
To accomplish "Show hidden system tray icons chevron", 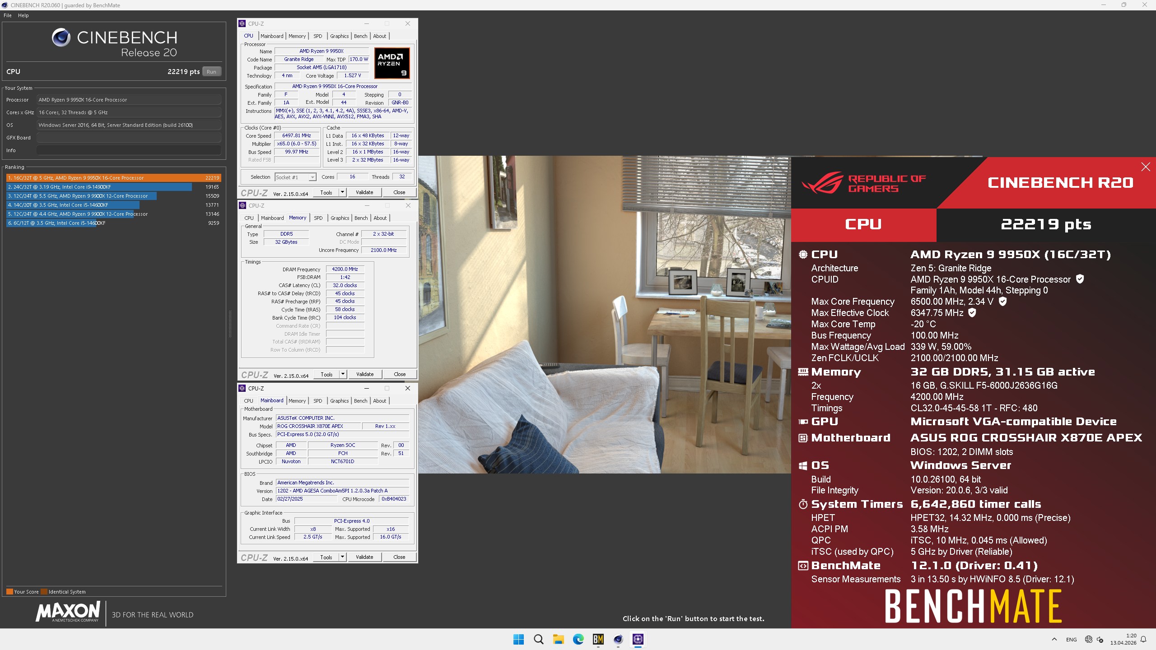I will 1054,639.
